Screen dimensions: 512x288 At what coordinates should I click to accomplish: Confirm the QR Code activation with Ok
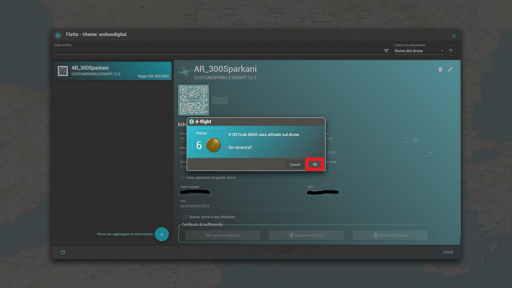point(315,164)
